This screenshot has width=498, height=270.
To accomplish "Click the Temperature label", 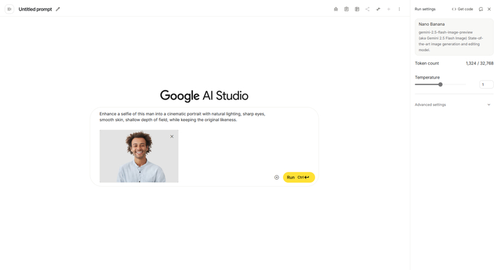I will coord(427,77).
